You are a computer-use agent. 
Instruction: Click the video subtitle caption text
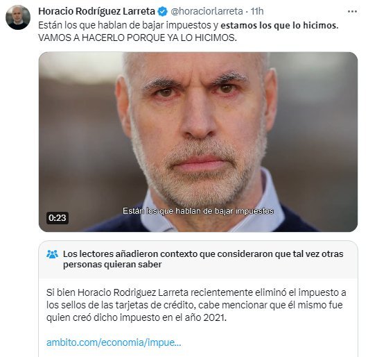(x=198, y=211)
